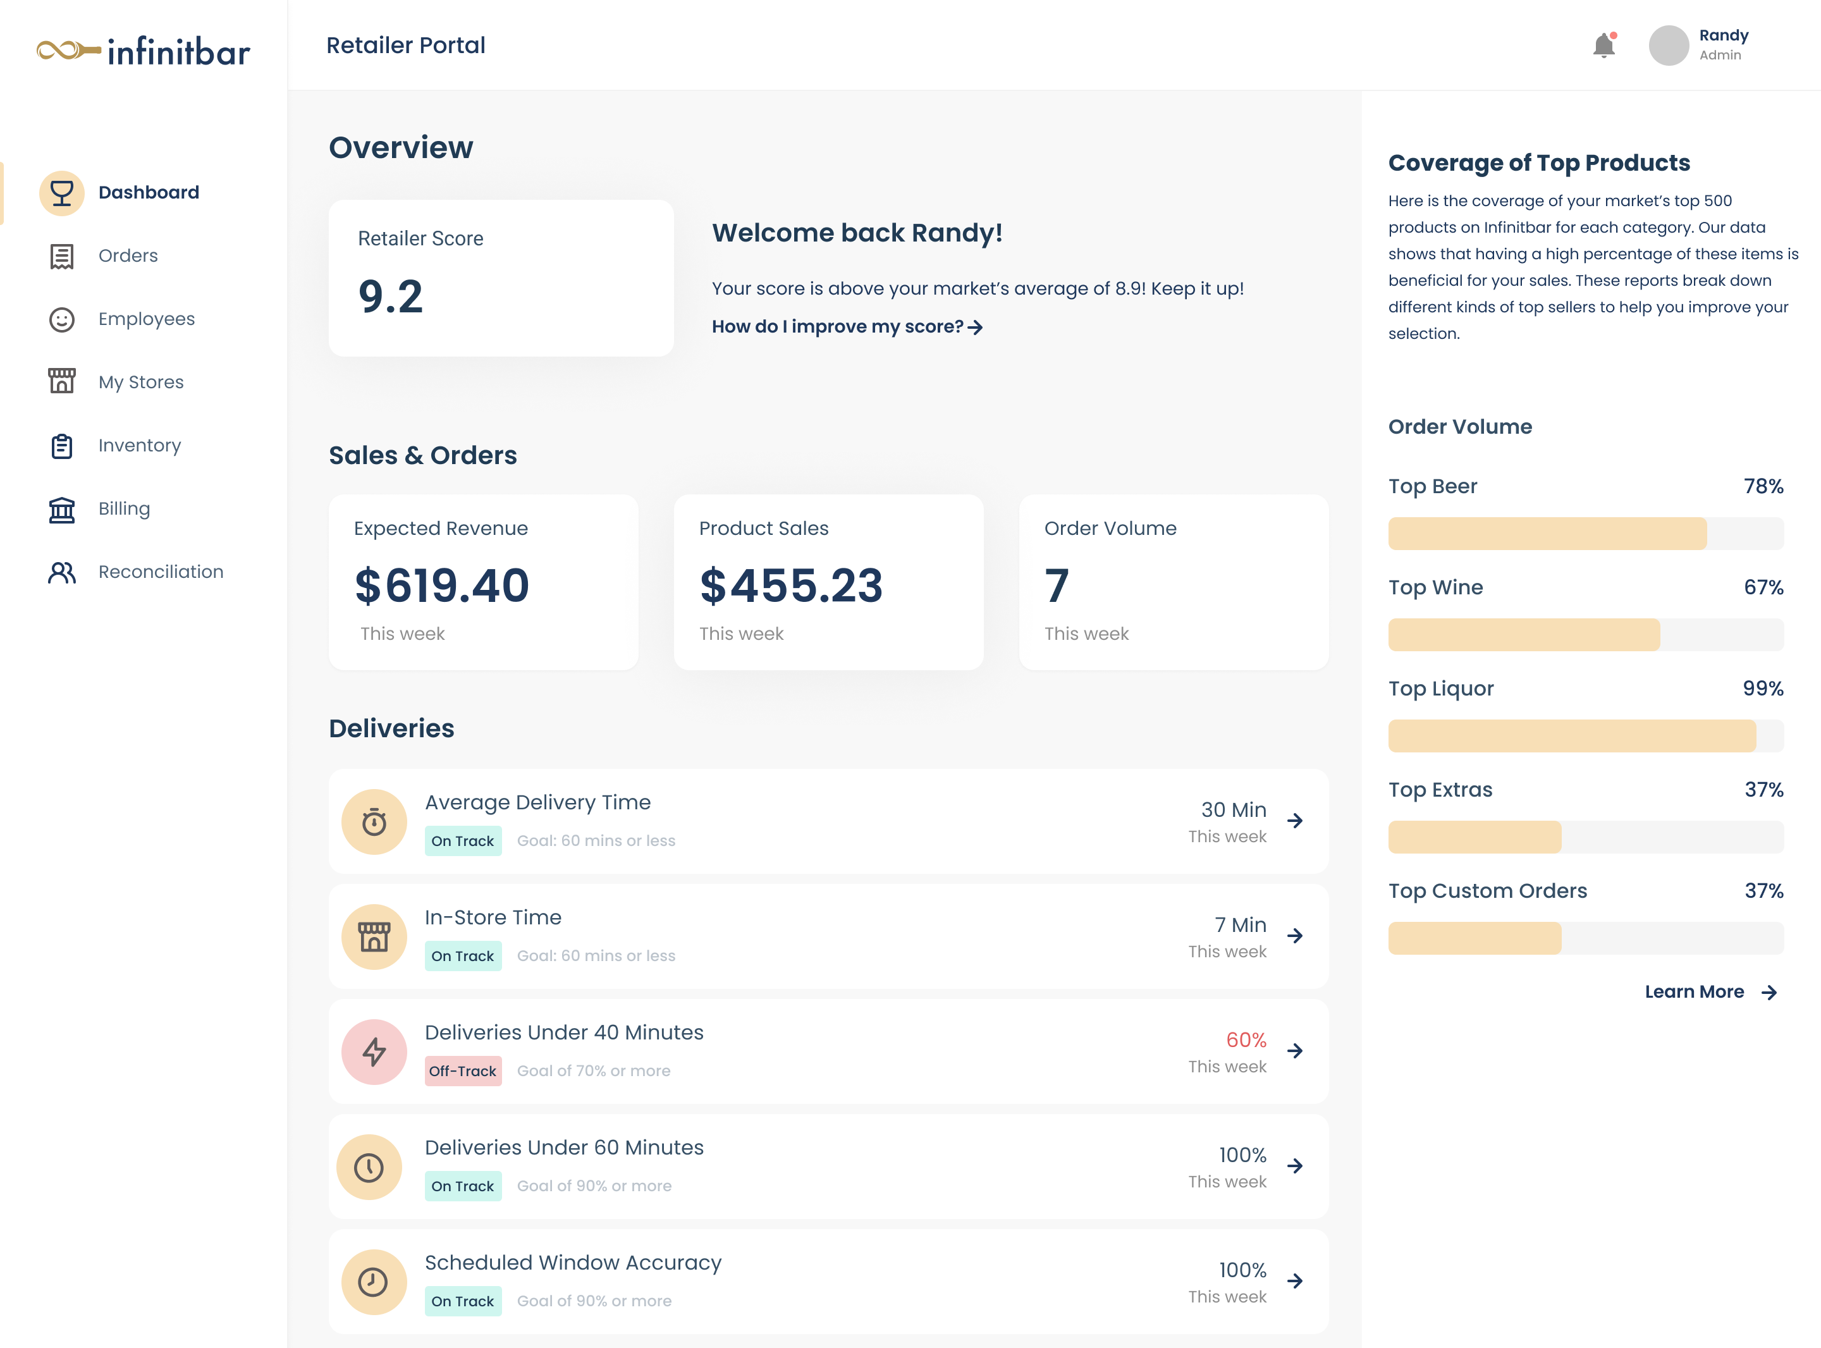Expand Average Delivery Time details arrow
The width and height of the screenshot is (1821, 1348).
click(1295, 821)
